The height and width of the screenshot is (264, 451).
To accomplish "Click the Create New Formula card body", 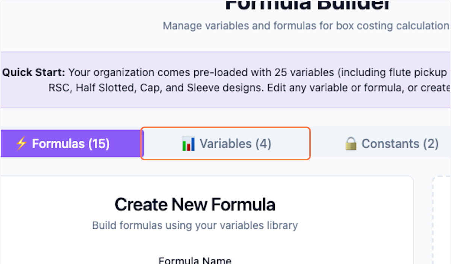I will tap(195, 233).
